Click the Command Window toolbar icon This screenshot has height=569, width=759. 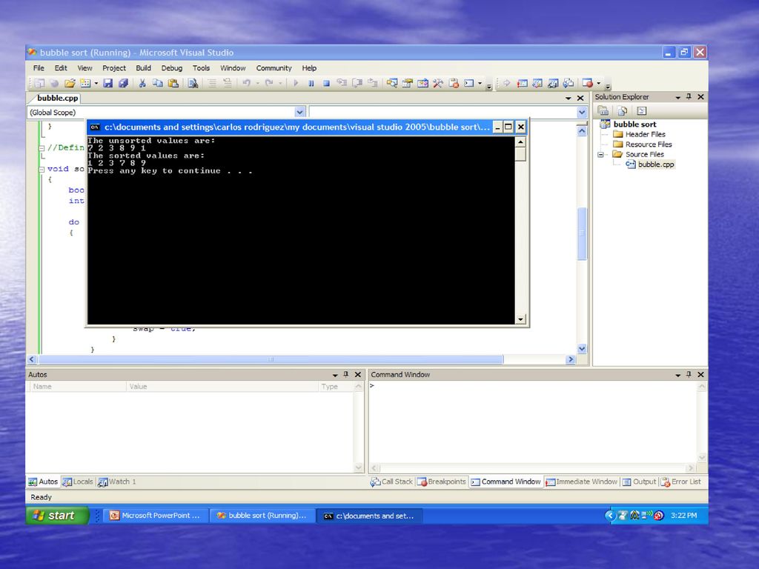coord(469,83)
